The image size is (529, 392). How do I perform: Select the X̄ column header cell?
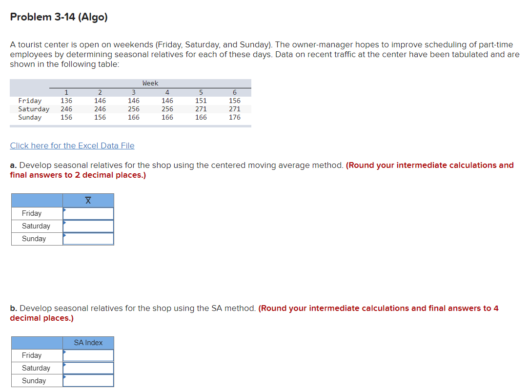88,200
